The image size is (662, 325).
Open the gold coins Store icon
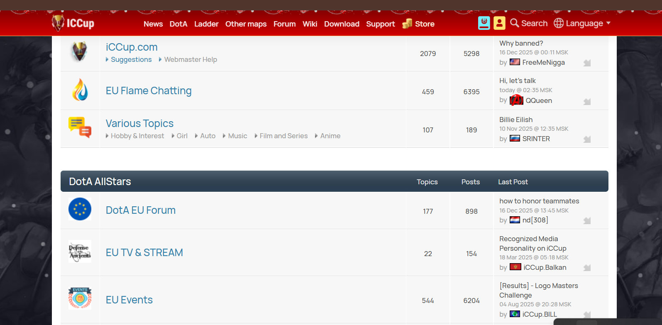pyautogui.click(x=407, y=24)
